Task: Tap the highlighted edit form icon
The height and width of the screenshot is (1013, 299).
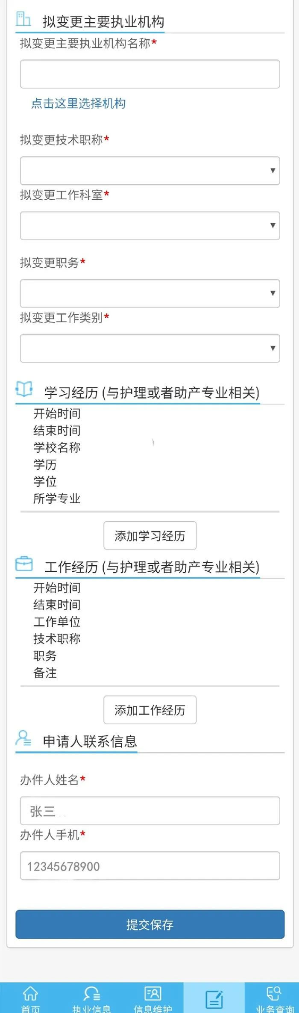Action: point(214,999)
